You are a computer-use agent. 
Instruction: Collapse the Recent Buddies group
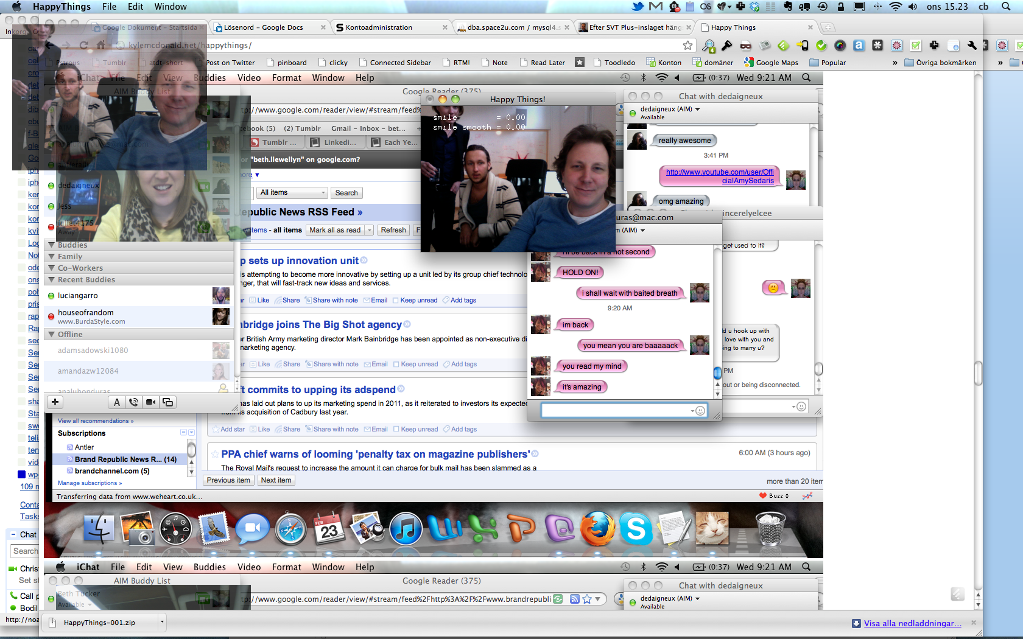52,280
